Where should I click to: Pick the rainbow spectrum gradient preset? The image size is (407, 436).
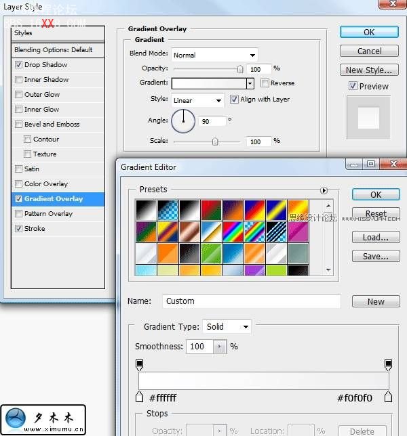(233, 232)
